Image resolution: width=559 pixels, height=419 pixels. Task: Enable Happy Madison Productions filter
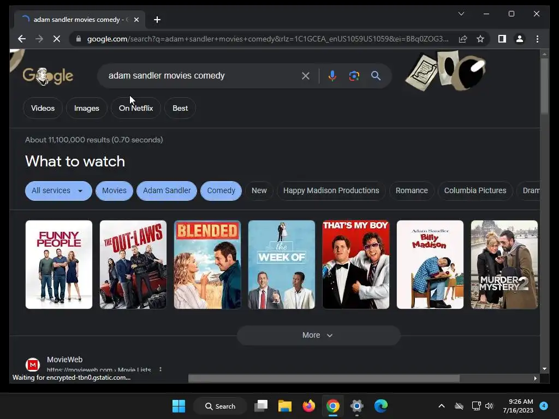331,190
